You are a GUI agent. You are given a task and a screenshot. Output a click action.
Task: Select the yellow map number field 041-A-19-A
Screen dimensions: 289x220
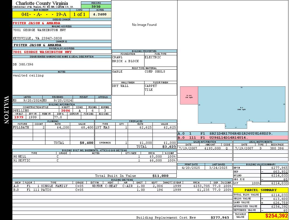point(41,15)
